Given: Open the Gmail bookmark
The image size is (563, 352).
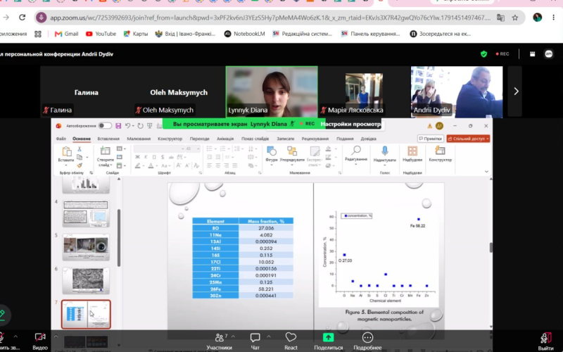Looking at the screenshot, I should [x=66, y=34].
